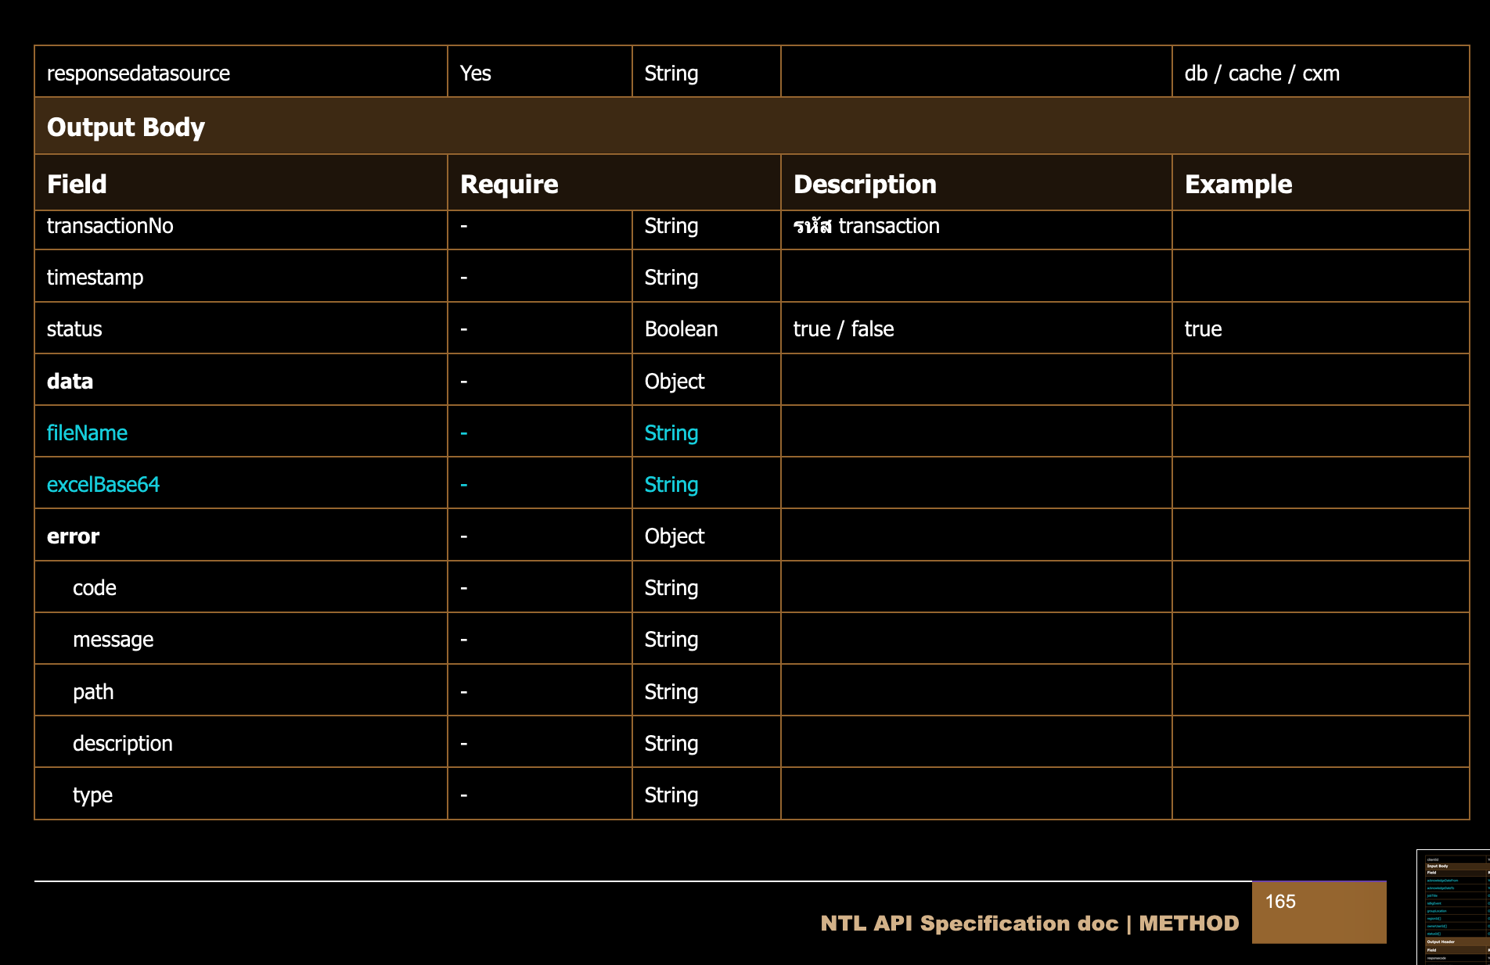Click the page number 165 box
The image size is (1490, 965).
click(1319, 912)
